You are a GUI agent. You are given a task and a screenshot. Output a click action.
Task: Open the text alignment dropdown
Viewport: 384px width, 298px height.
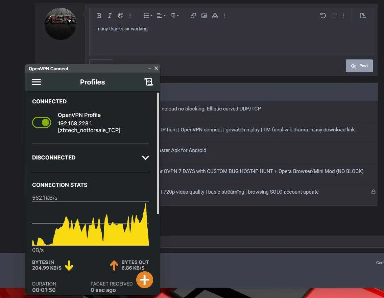(x=161, y=16)
